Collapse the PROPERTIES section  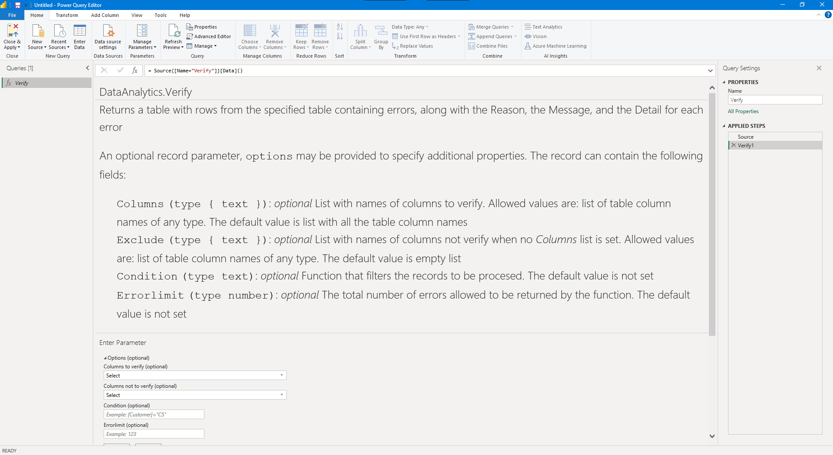(724, 82)
